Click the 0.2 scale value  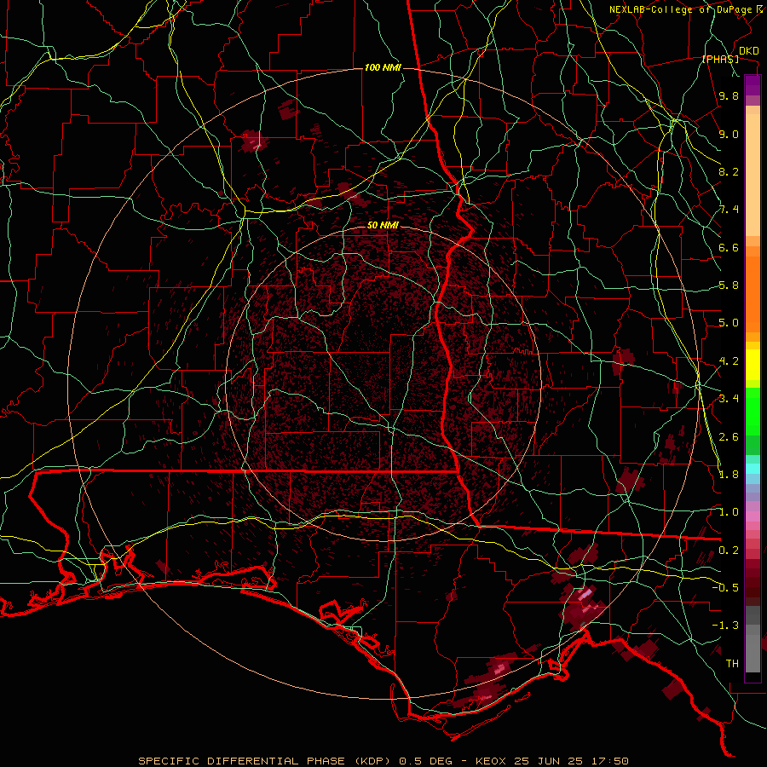[729, 551]
